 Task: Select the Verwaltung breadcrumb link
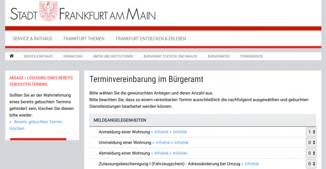[72, 56]
